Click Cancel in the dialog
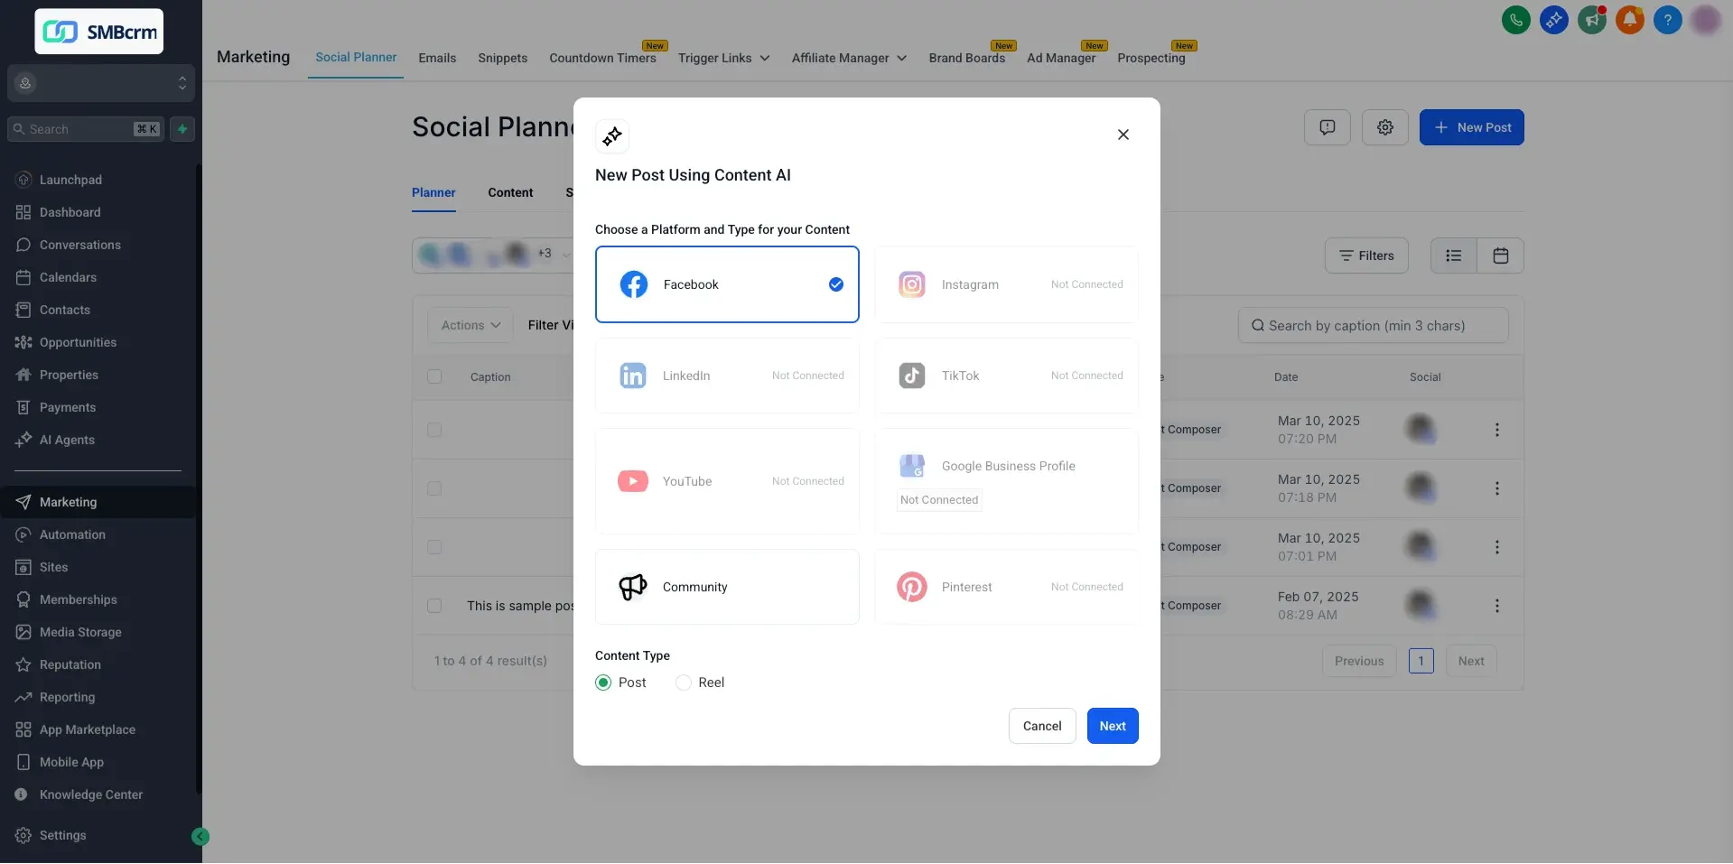This screenshot has height=864, width=1733. (1041, 726)
